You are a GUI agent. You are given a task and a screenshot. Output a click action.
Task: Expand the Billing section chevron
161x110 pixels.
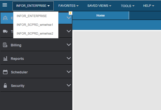click(x=69, y=45)
